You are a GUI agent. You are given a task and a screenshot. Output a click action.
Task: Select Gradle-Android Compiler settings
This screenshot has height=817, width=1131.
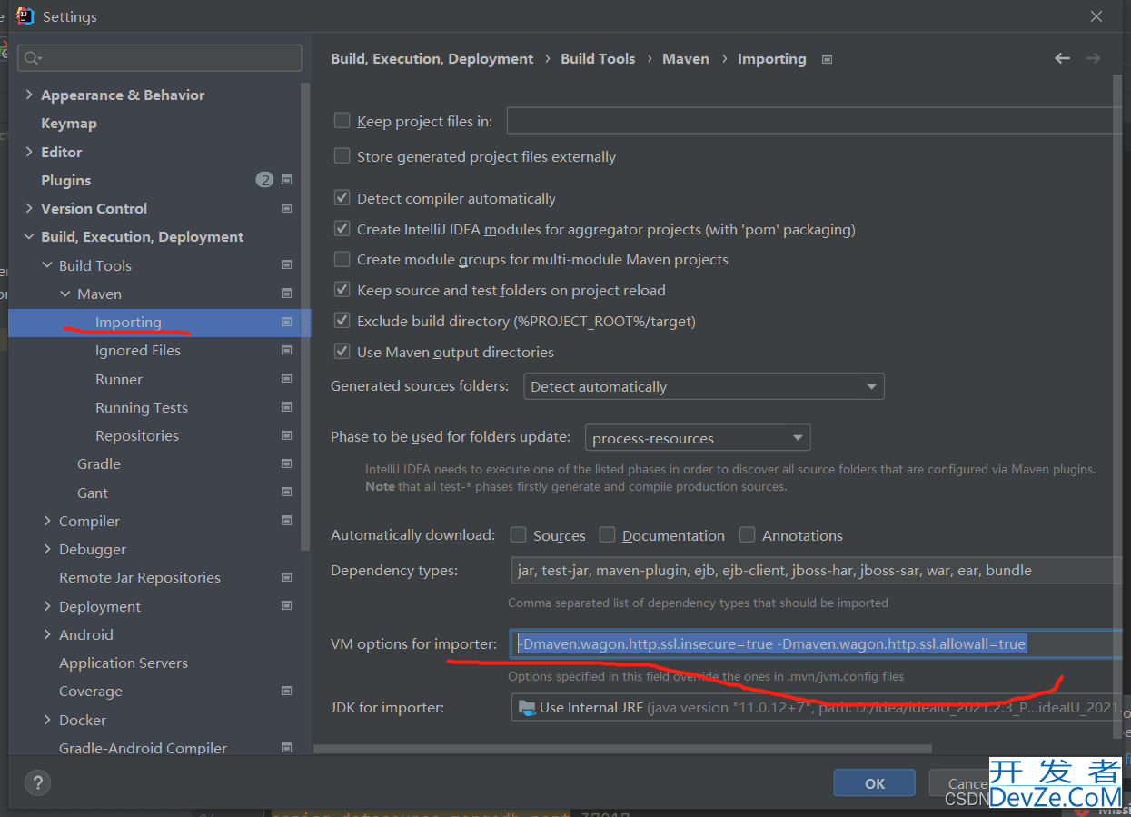tap(144, 748)
